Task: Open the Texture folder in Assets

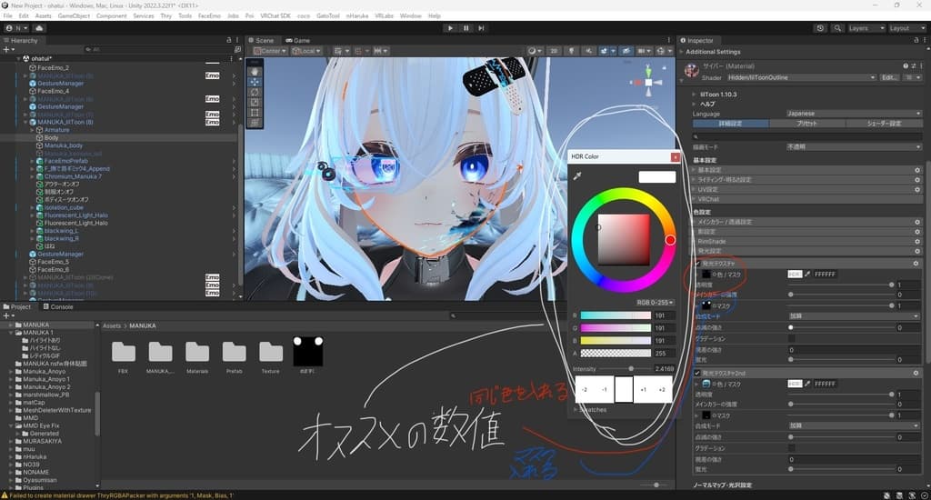Action: click(271, 357)
